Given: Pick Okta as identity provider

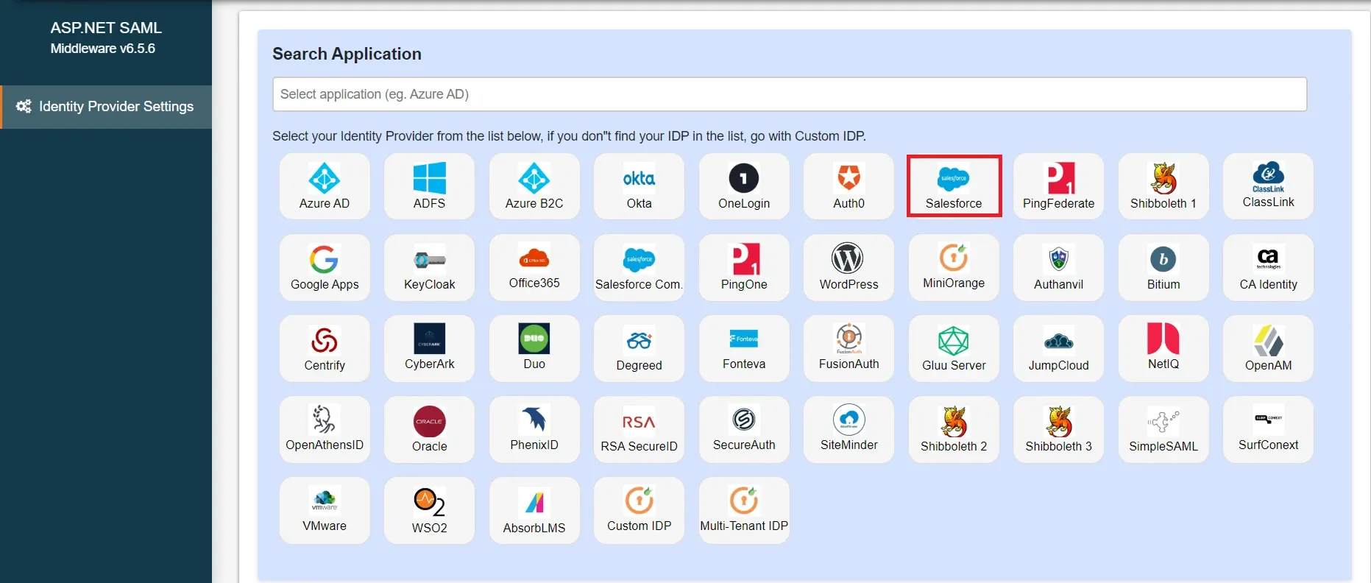Looking at the screenshot, I should (x=639, y=186).
